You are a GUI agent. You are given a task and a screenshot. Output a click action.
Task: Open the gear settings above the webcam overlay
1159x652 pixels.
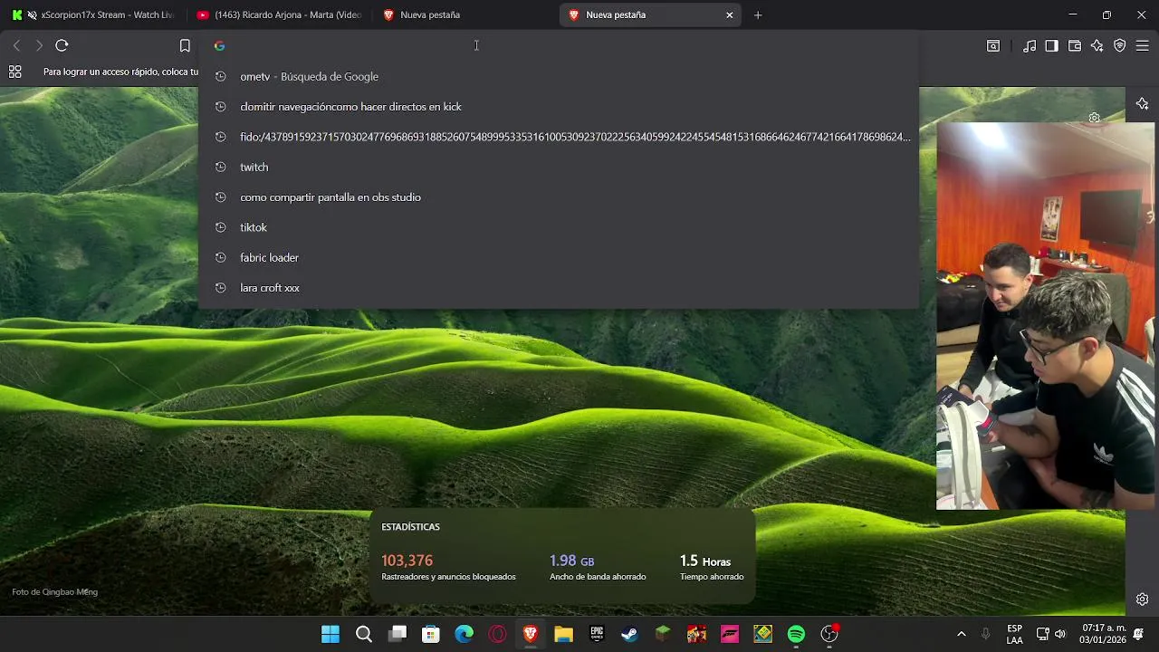1094,118
